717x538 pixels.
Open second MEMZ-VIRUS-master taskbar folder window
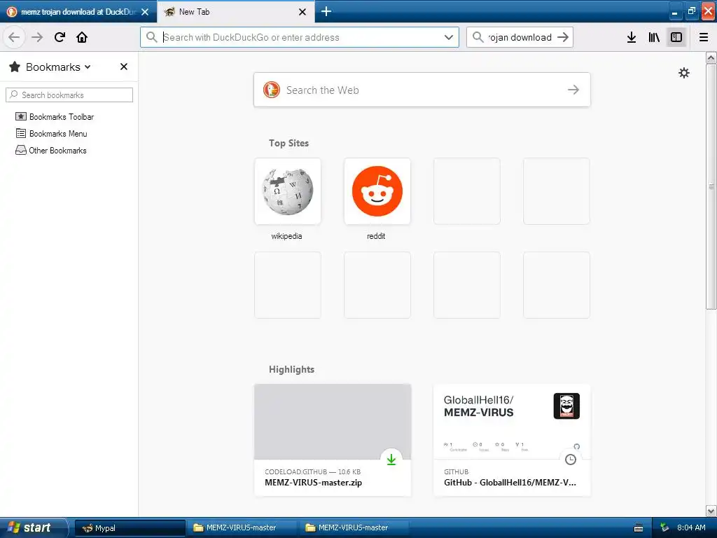pos(353,528)
